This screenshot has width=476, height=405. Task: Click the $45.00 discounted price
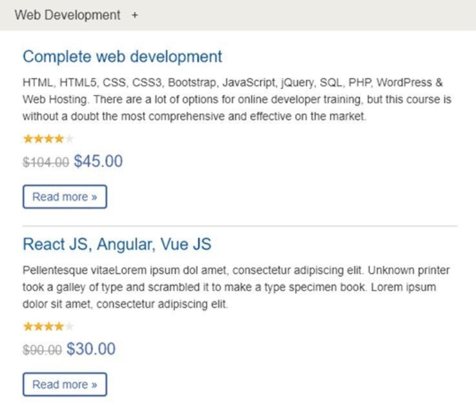(x=98, y=161)
